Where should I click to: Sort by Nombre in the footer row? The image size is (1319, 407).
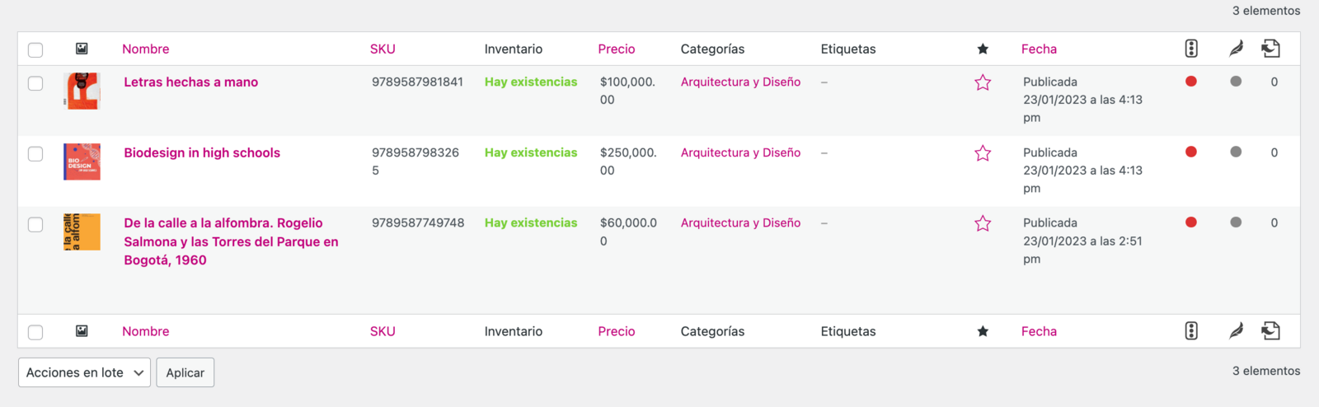[x=146, y=331]
